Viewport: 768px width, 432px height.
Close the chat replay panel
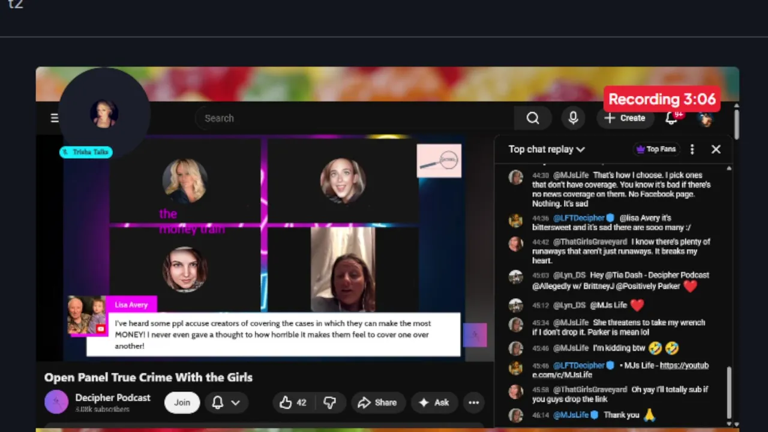tap(716, 149)
